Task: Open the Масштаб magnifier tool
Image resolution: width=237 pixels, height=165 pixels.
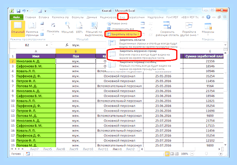Action: click(x=67, y=27)
